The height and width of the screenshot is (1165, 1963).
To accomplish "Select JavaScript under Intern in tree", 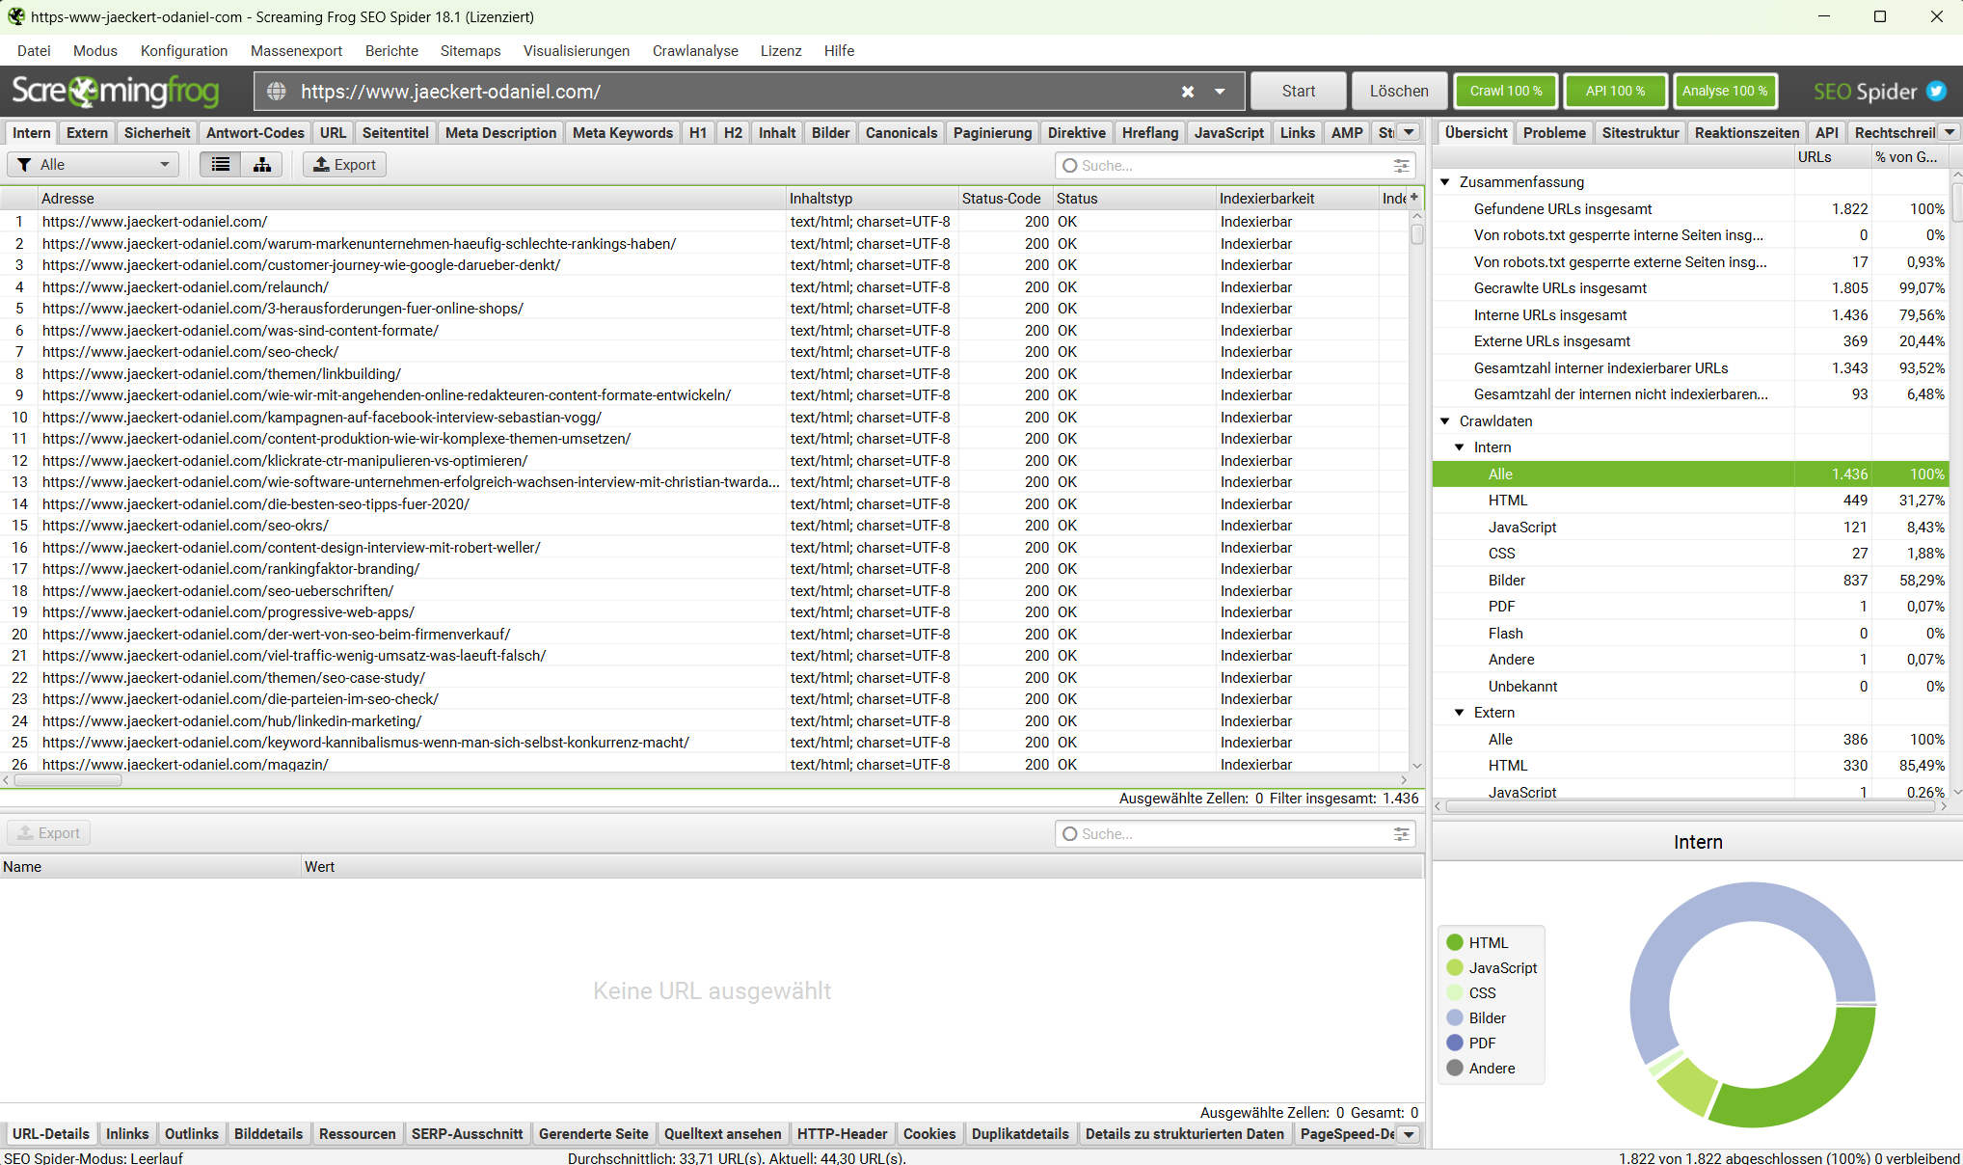I will point(1689,528).
